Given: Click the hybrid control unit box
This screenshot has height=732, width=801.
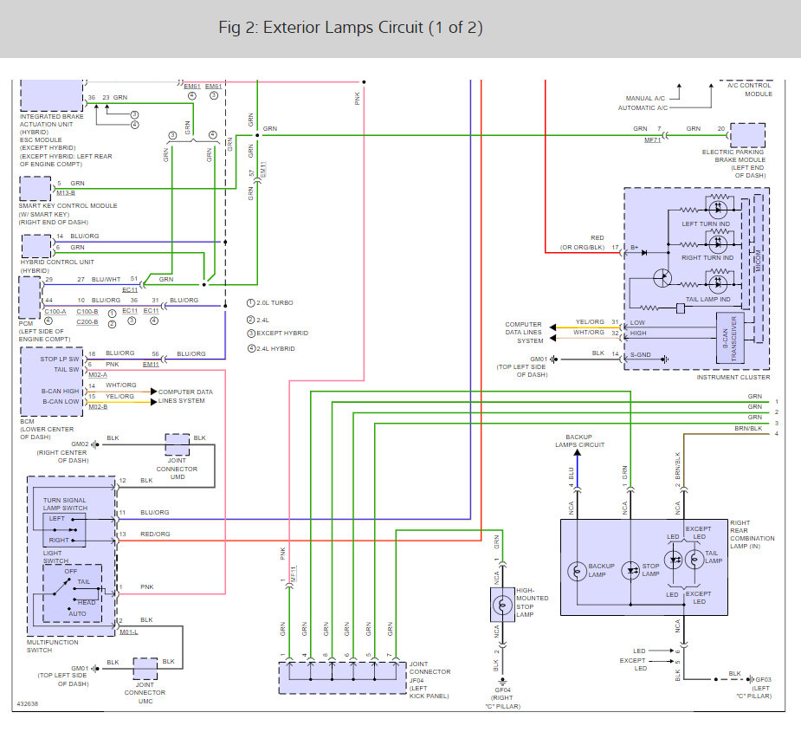Looking at the screenshot, I should click(36, 246).
